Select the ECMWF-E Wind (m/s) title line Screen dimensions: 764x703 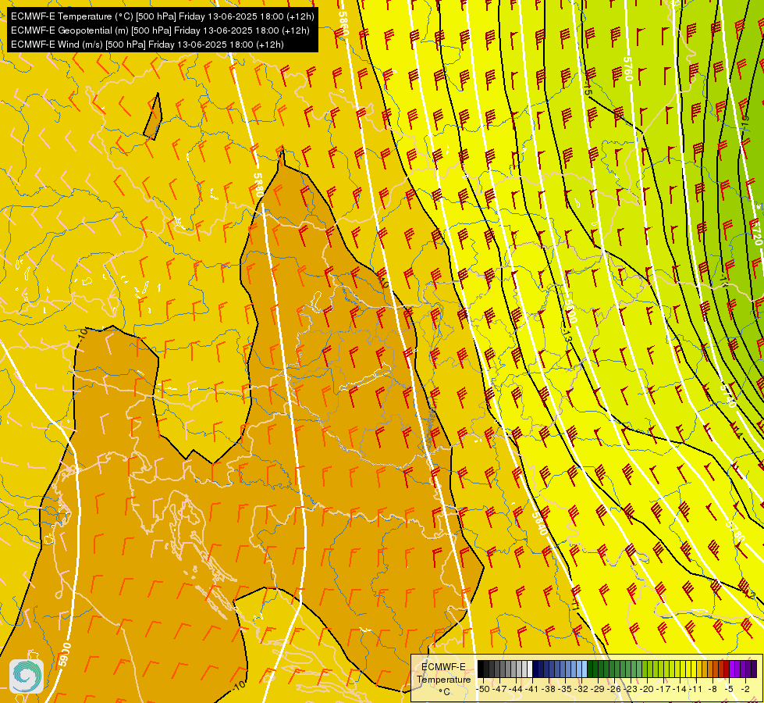(x=147, y=45)
